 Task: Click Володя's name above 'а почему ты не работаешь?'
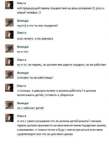click(23, 73)
